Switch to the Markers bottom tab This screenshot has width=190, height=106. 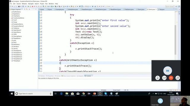42,76
